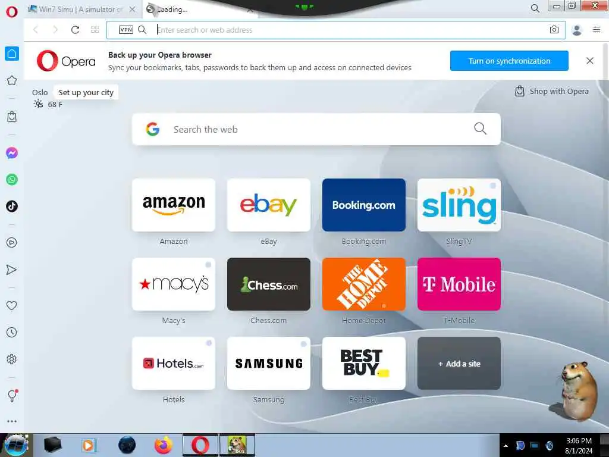609x457 pixels.
Task: Click the sidebar Home icon
Action: (12, 54)
